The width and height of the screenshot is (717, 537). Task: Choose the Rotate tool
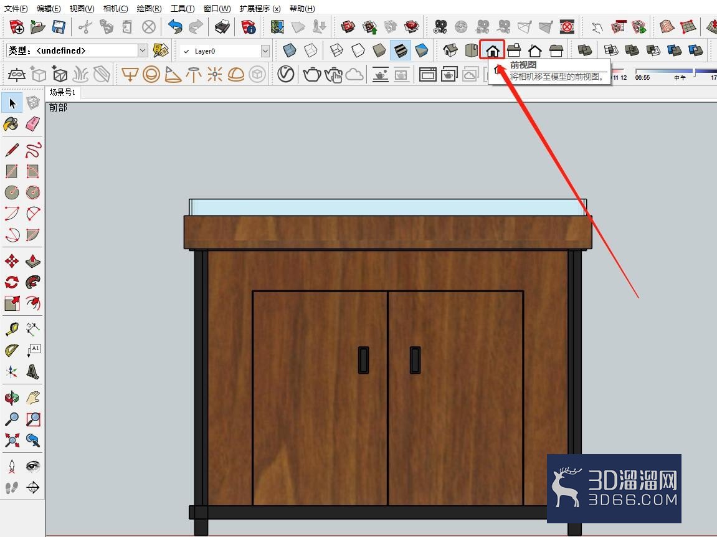click(11, 282)
